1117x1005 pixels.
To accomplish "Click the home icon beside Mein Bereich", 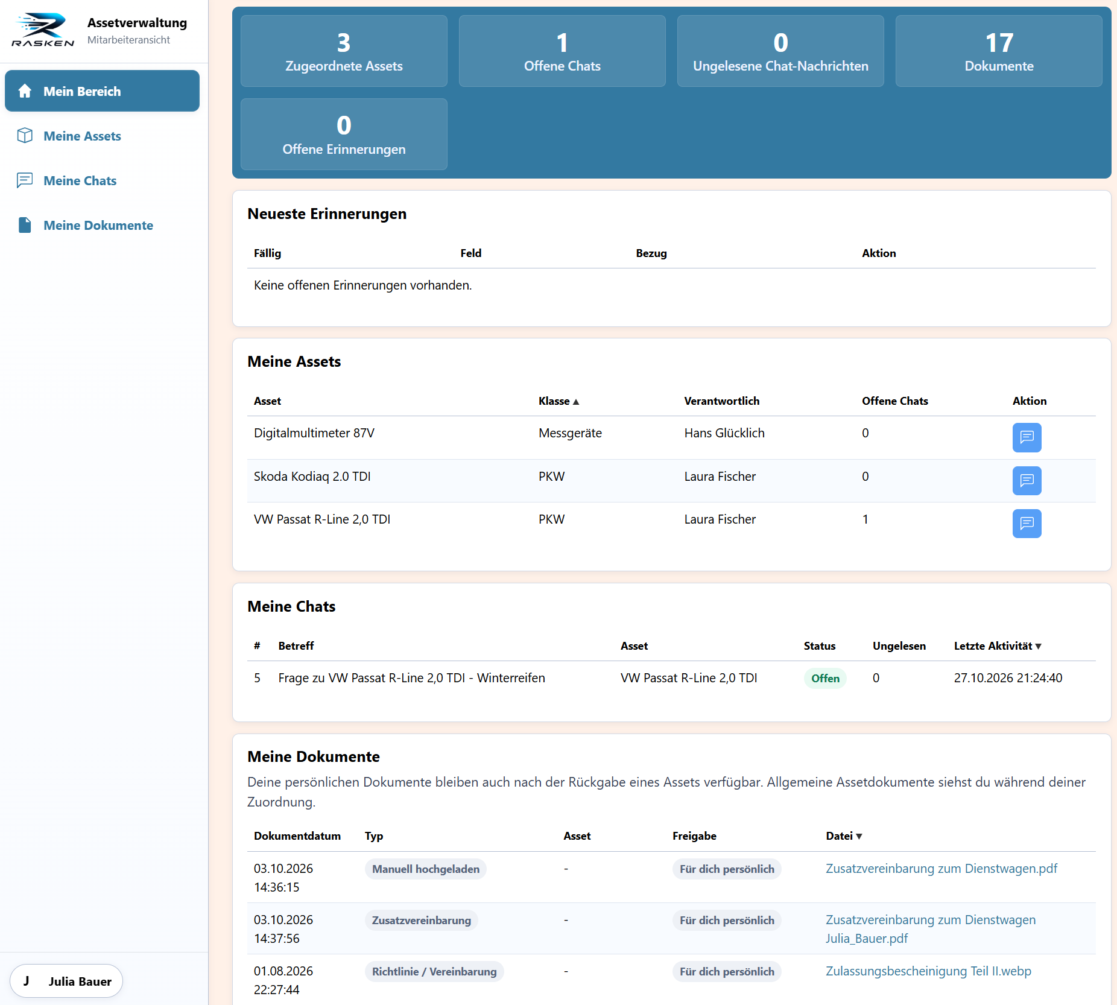I will pyautogui.click(x=25, y=91).
